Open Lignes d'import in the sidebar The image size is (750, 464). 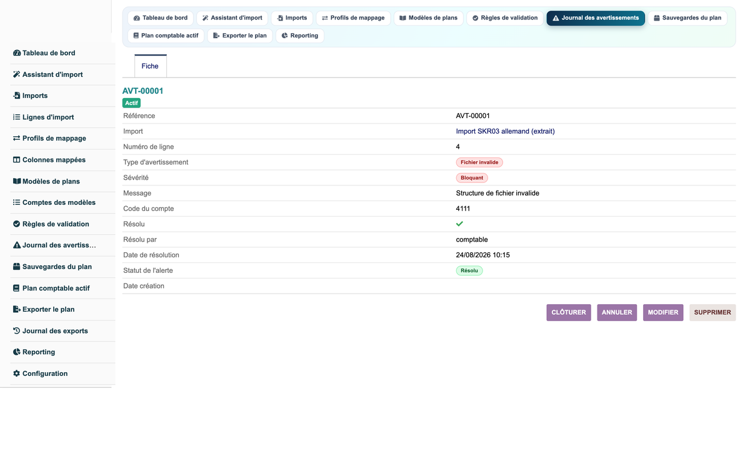[x=48, y=117]
